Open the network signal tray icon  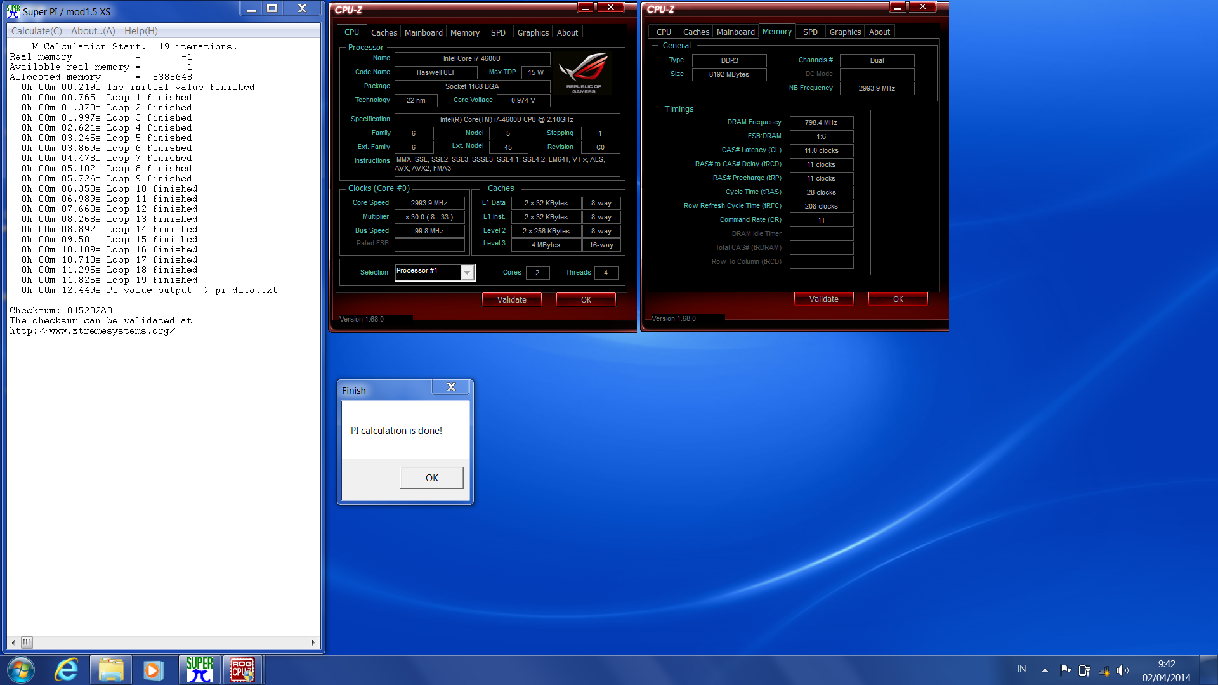pos(1104,670)
